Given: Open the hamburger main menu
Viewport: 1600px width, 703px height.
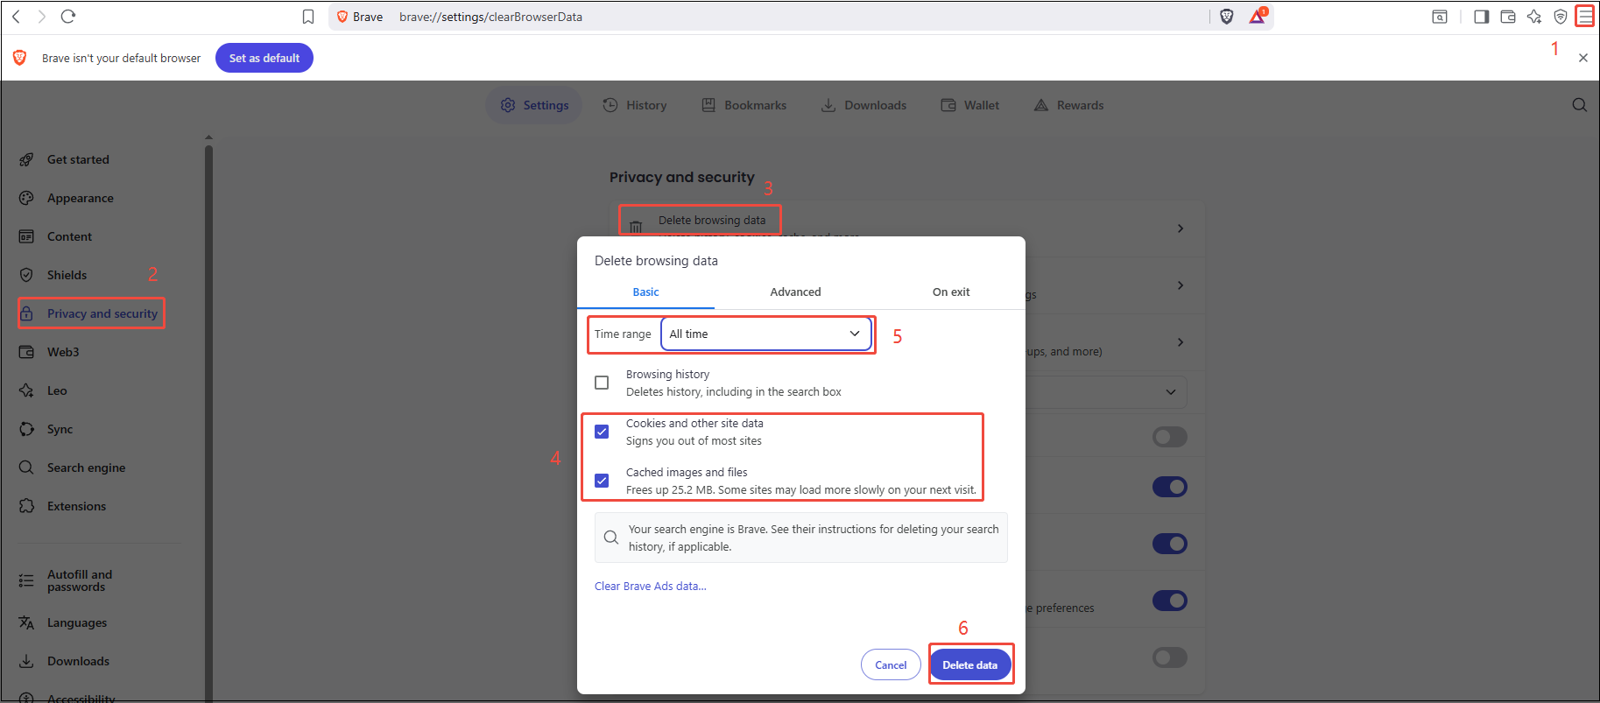Looking at the screenshot, I should 1585,17.
